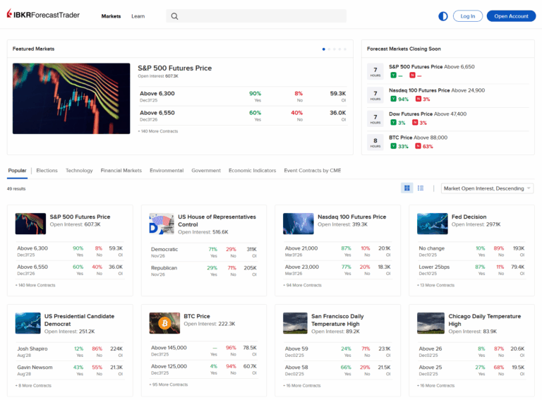This screenshot has height=400, width=542.
Task: Open the US House of Representatives card icon
Action: pos(161,224)
